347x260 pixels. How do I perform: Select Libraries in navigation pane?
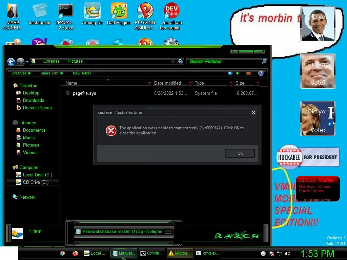28,123
